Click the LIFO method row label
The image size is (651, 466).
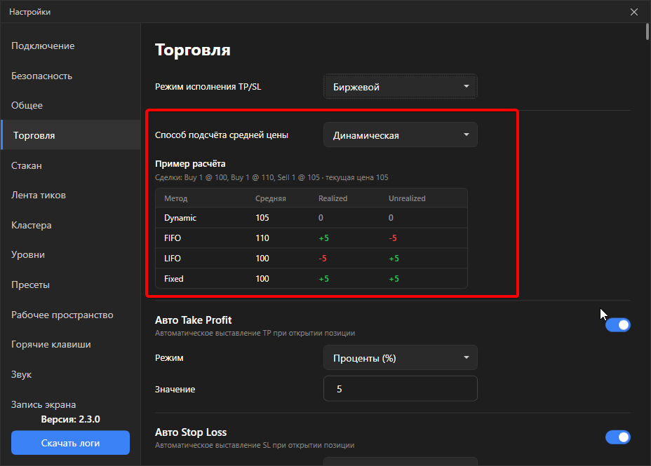pyautogui.click(x=173, y=259)
